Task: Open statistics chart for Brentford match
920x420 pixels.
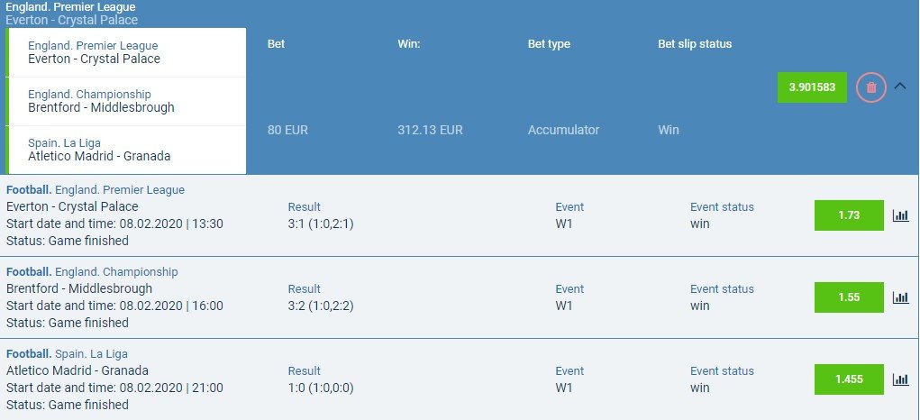Action: click(x=901, y=297)
